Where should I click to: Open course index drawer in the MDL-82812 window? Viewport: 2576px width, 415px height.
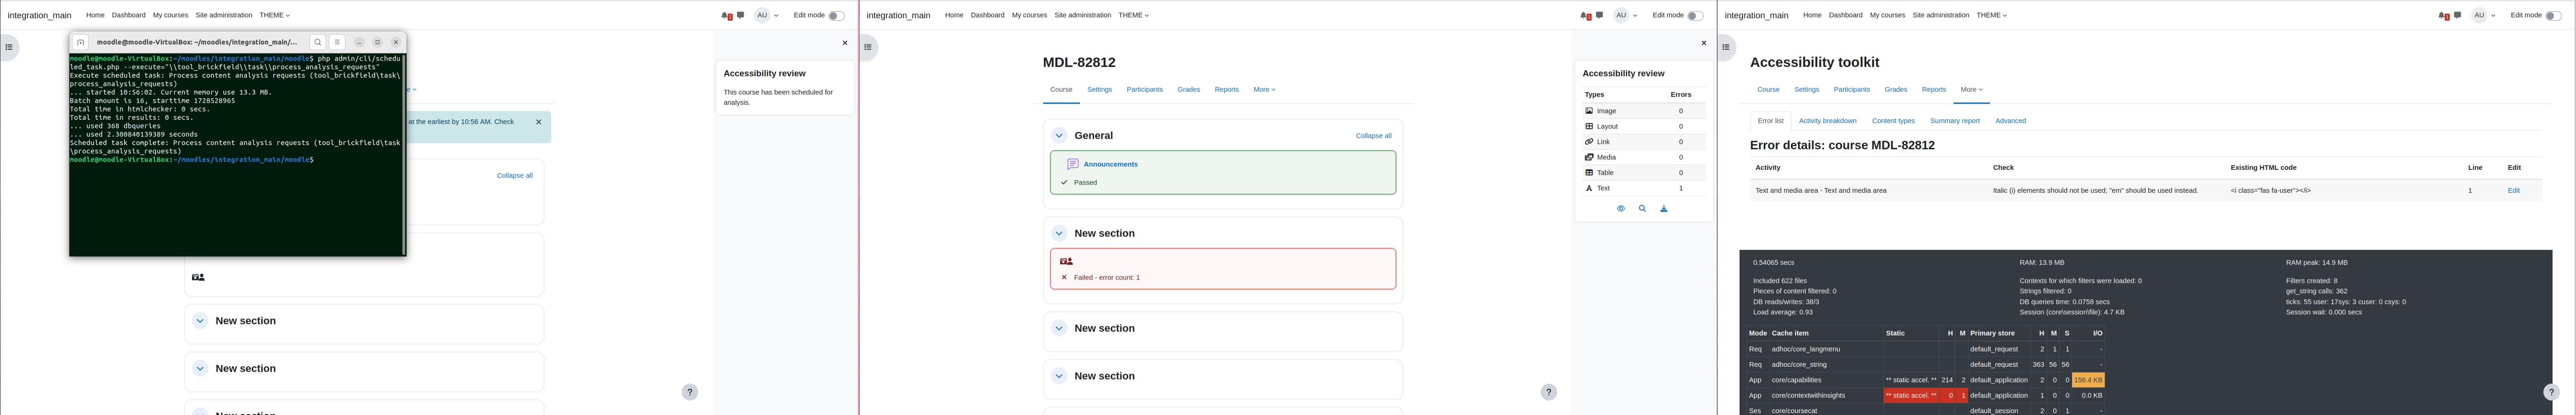(x=868, y=47)
